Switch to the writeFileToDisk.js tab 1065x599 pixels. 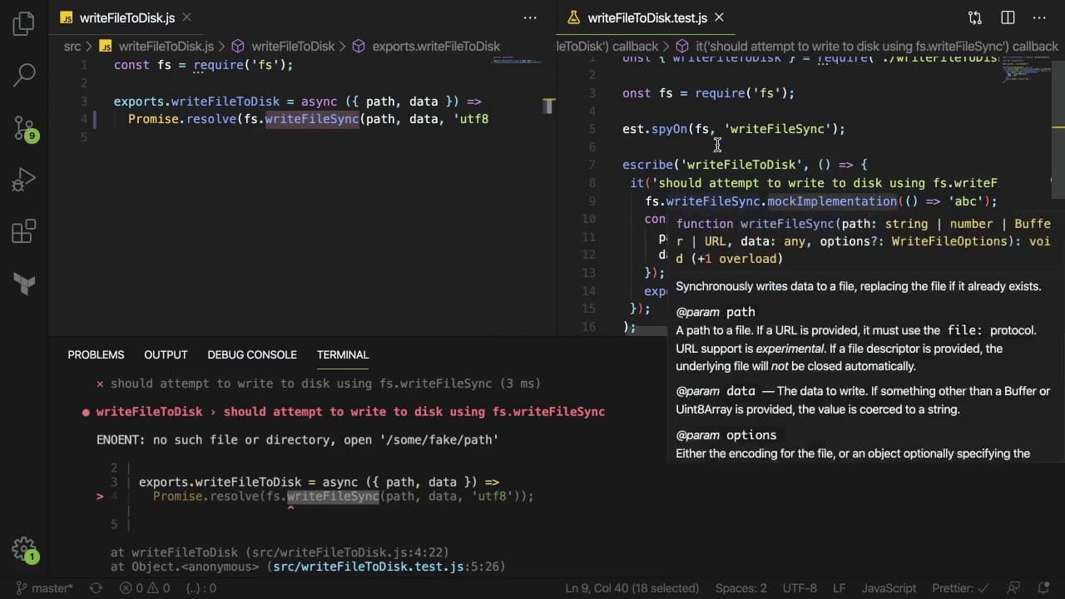click(126, 17)
